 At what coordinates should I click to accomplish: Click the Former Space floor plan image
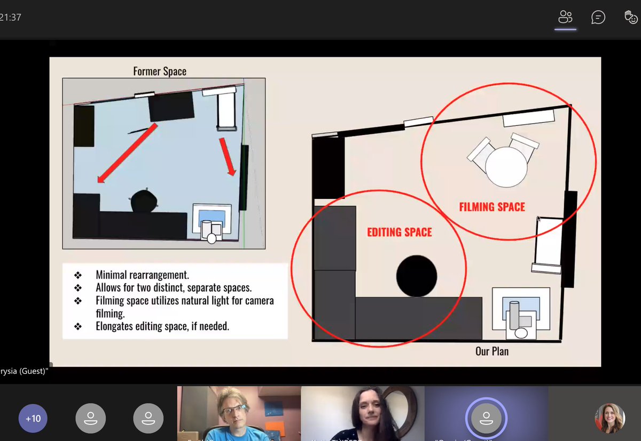tap(163, 163)
